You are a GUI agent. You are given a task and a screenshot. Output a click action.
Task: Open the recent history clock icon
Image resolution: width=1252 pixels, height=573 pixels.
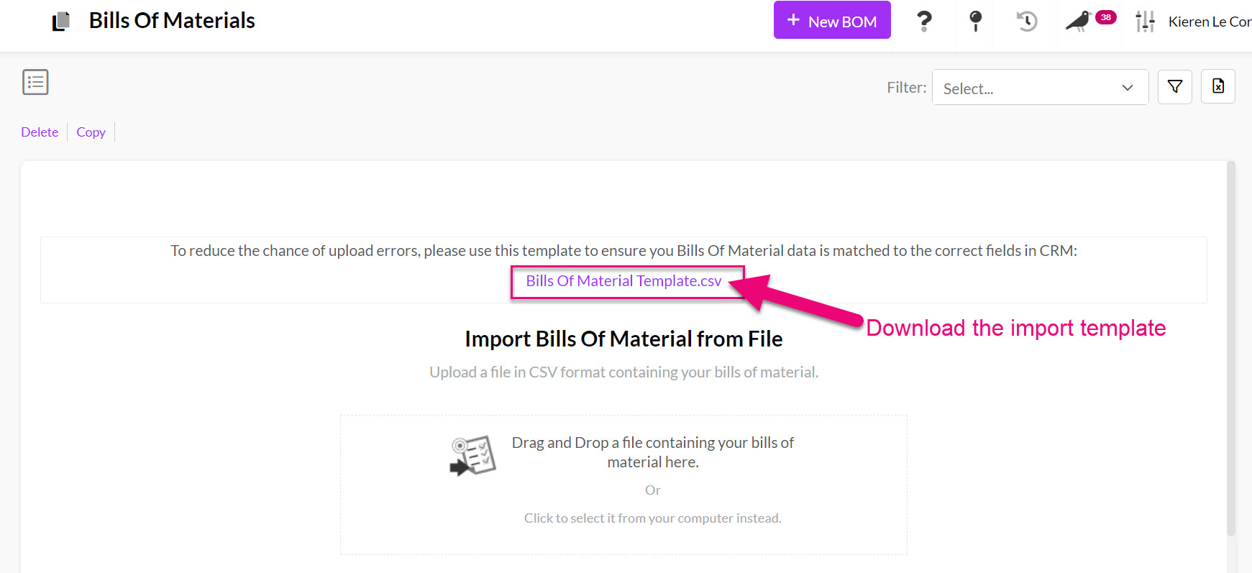coord(1026,21)
